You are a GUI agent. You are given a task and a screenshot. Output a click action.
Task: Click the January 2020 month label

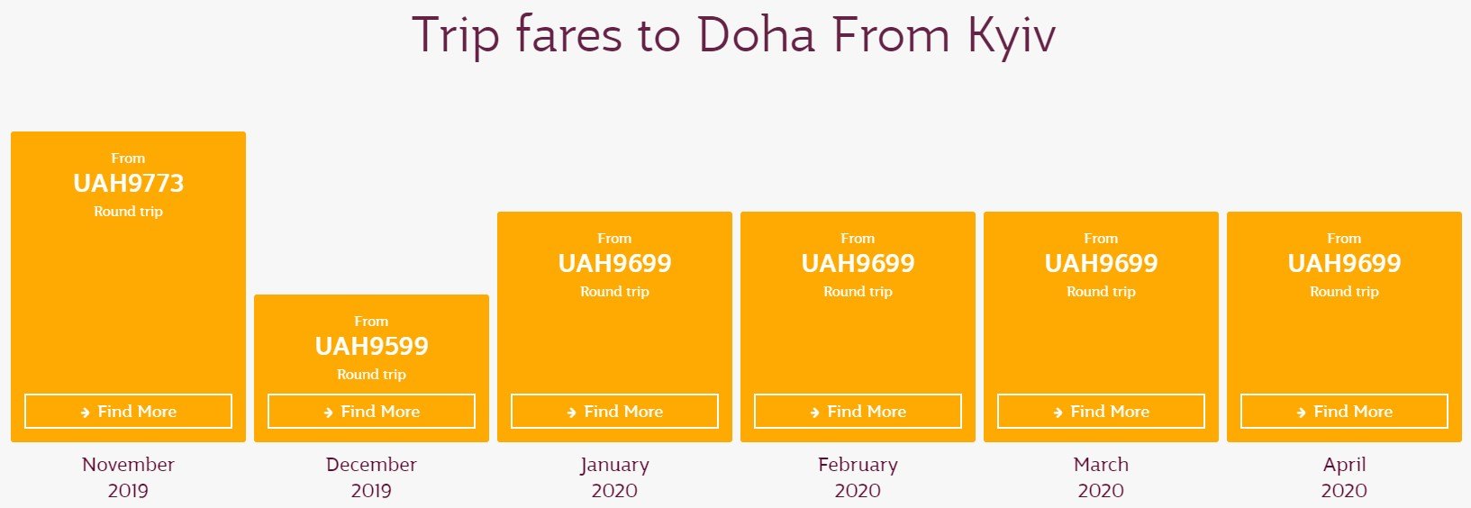[614, 477]
